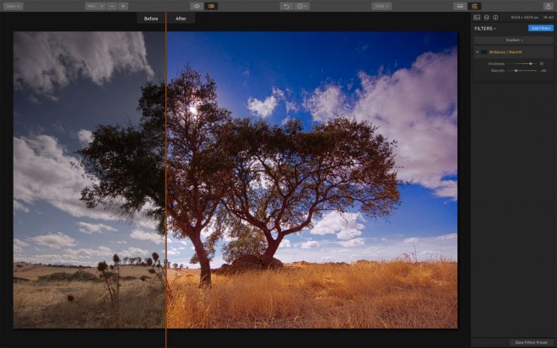Zoom out with the minus button

click(112, 6)
